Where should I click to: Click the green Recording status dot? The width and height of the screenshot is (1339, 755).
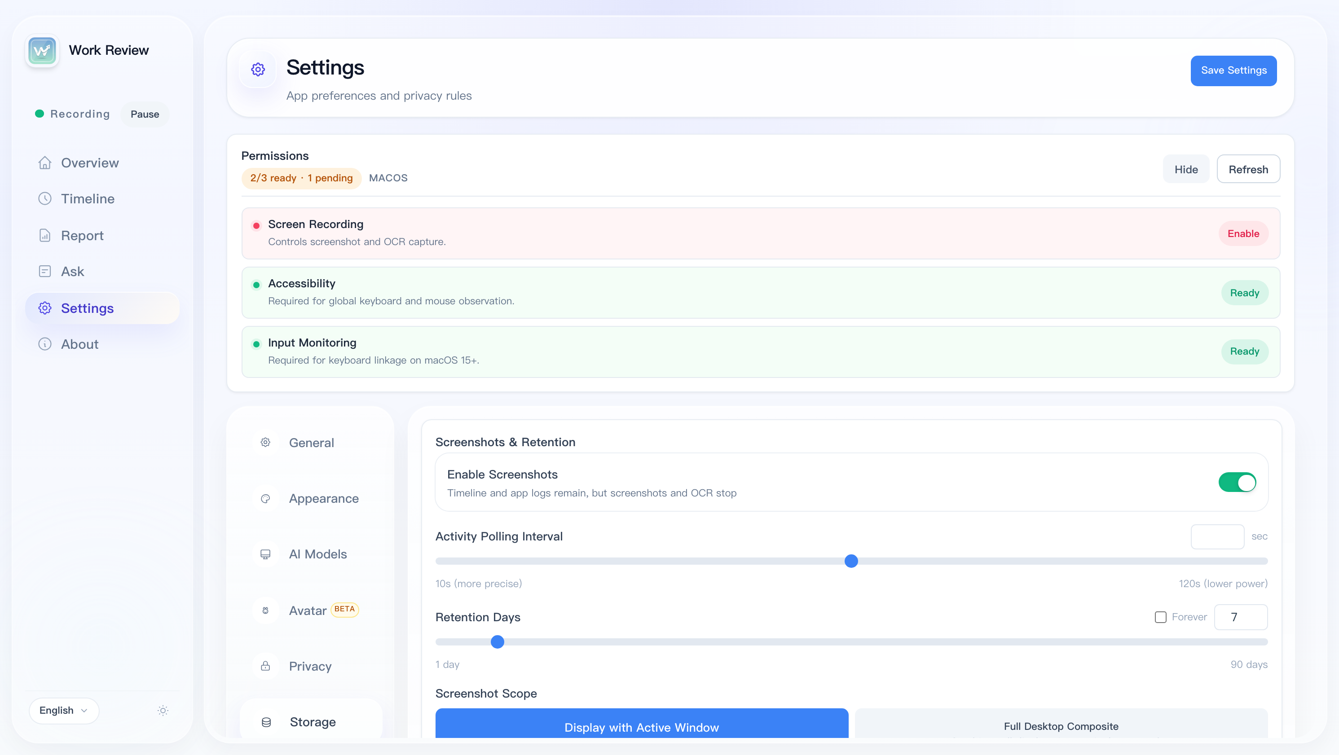pyautogui.click(x=40, y=113)
